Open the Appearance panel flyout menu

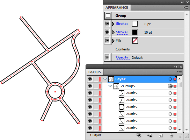(x=186, y=8)
